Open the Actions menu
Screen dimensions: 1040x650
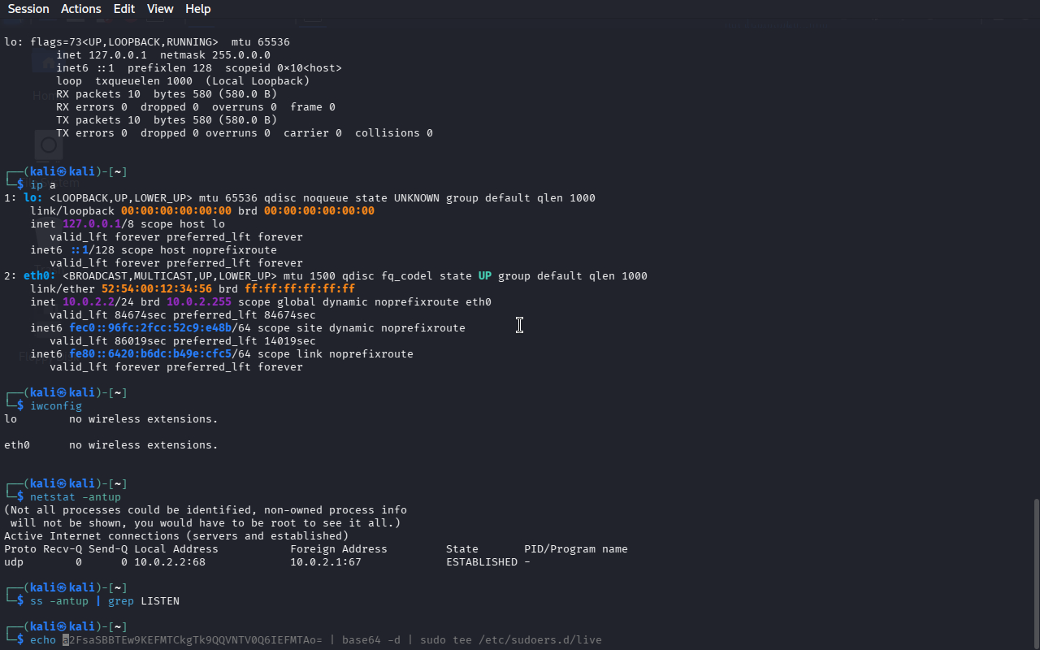pyautogui.click(x=81, y=9)
